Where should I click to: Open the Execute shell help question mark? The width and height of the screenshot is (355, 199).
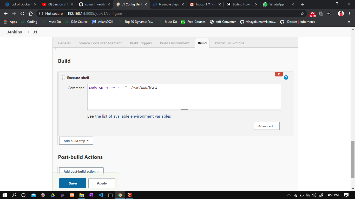286,77
